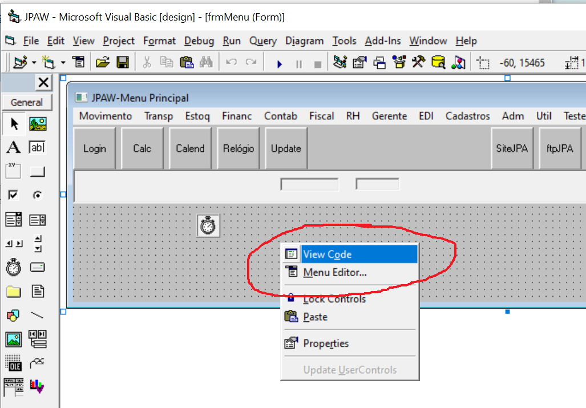Select the Frame tool in toolbox
Image resolution: width=586 pixels, height=408 pixels.
(x=13, y=171)
